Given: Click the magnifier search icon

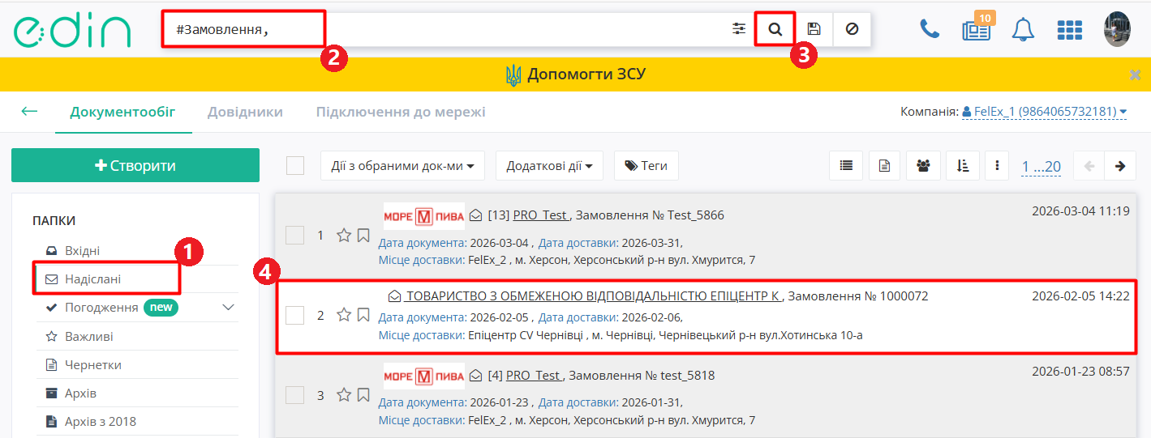Looking at the screenshot, I should click(x=775, y=29).
